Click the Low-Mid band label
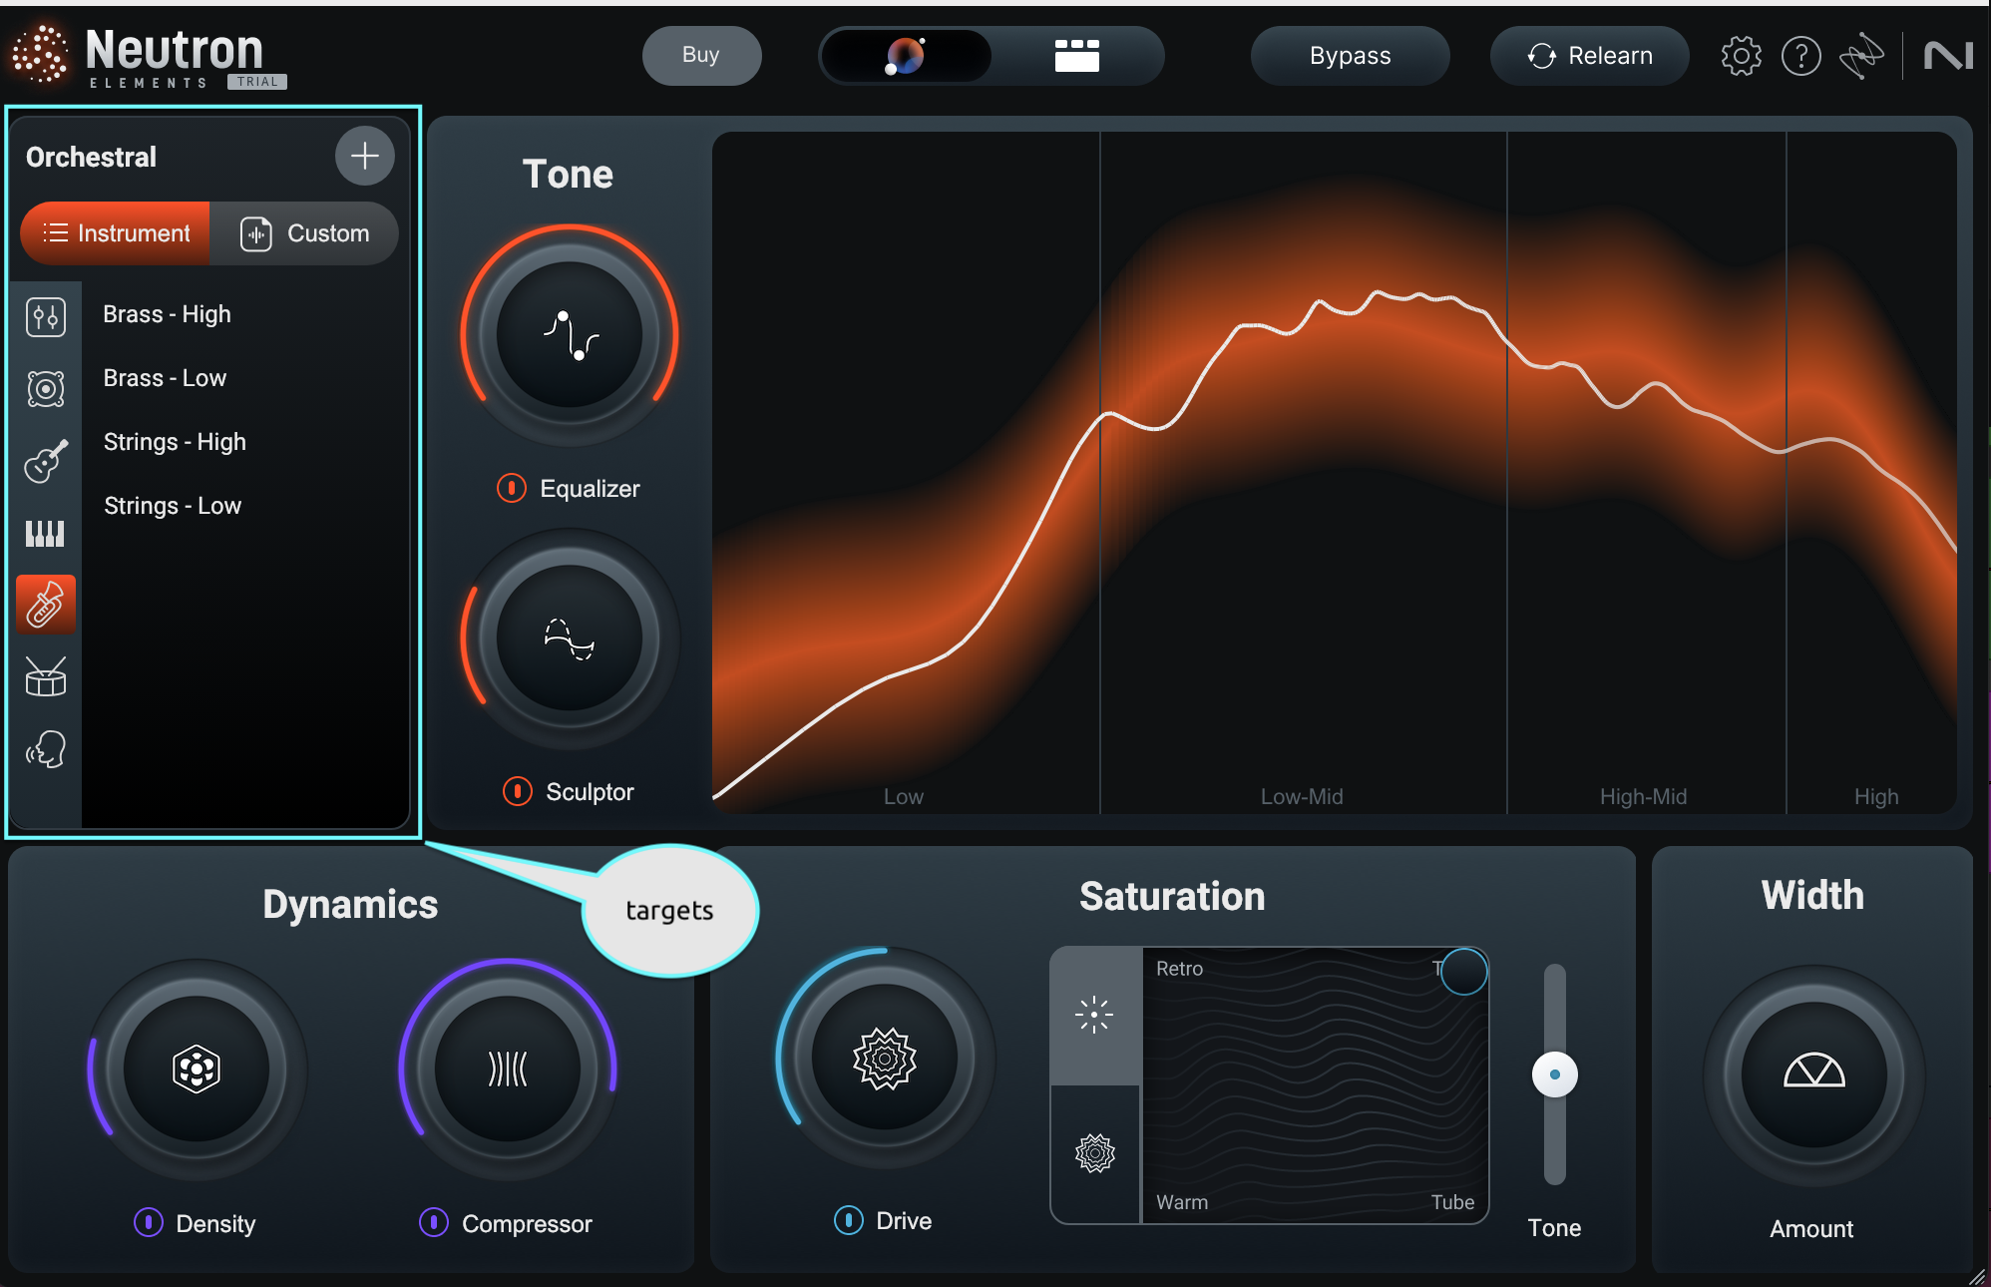This screenshot has height=1287, width=1991. (1302, 796)
